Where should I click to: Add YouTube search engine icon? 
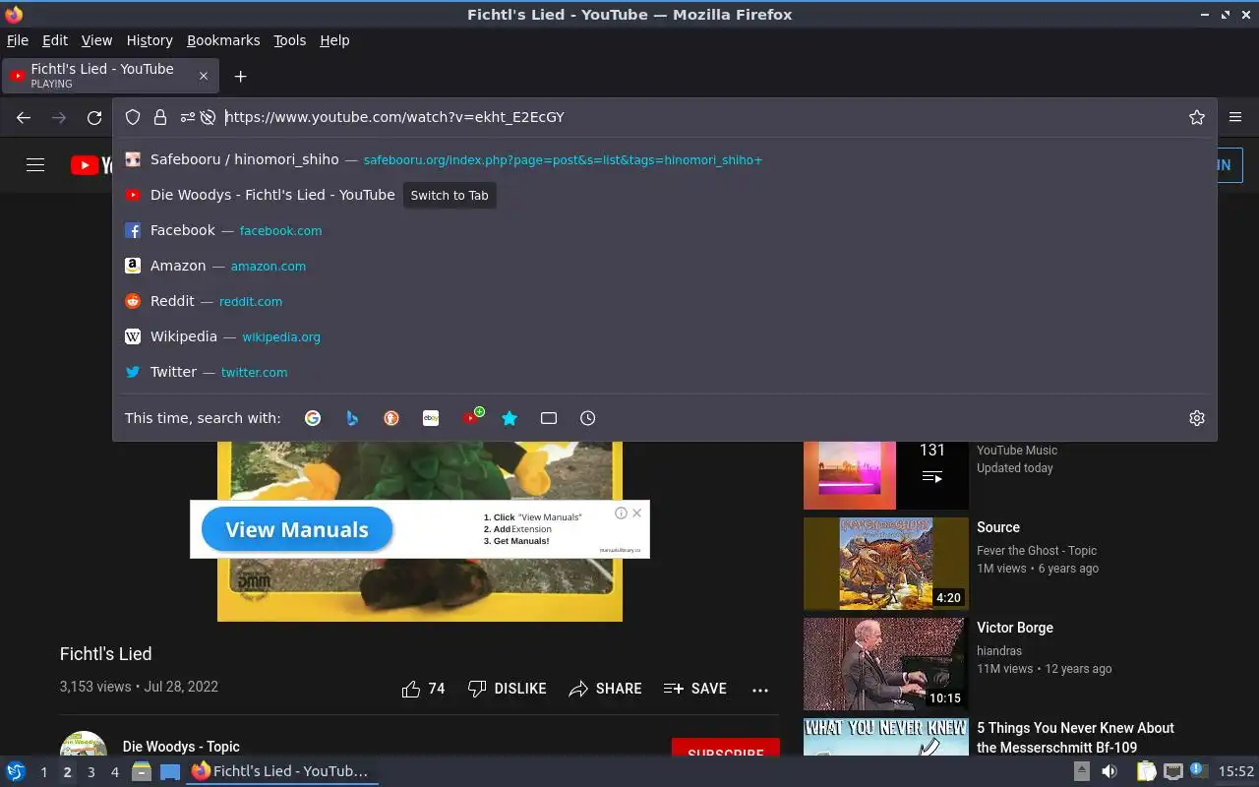click(x=472, y=417)
